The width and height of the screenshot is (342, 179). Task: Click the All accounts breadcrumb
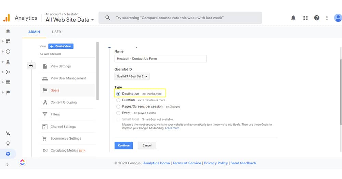(54, 14)
